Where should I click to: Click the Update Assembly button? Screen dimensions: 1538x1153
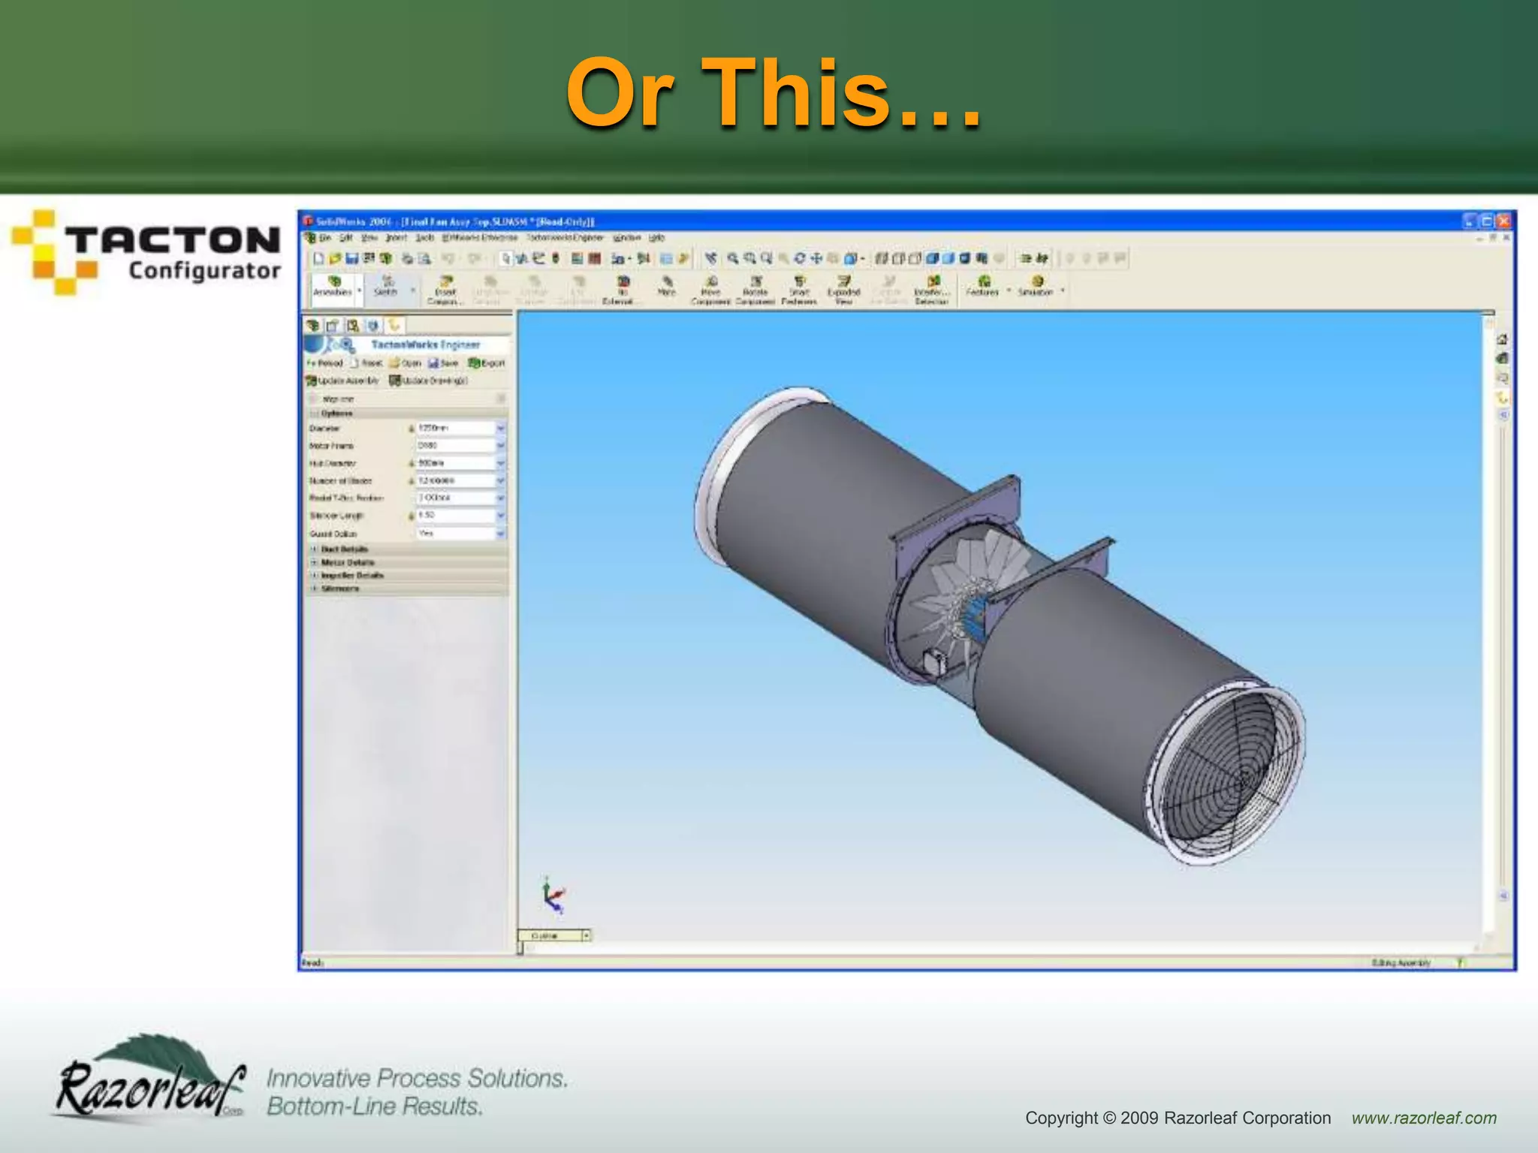pos(342,381)
